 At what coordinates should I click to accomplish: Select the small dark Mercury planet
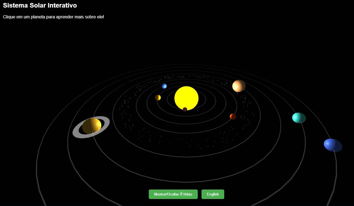click(185, 109)
